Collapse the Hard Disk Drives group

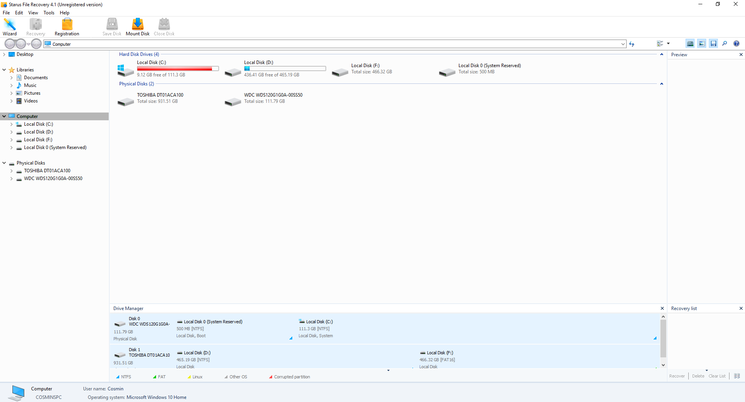[662, 54]
